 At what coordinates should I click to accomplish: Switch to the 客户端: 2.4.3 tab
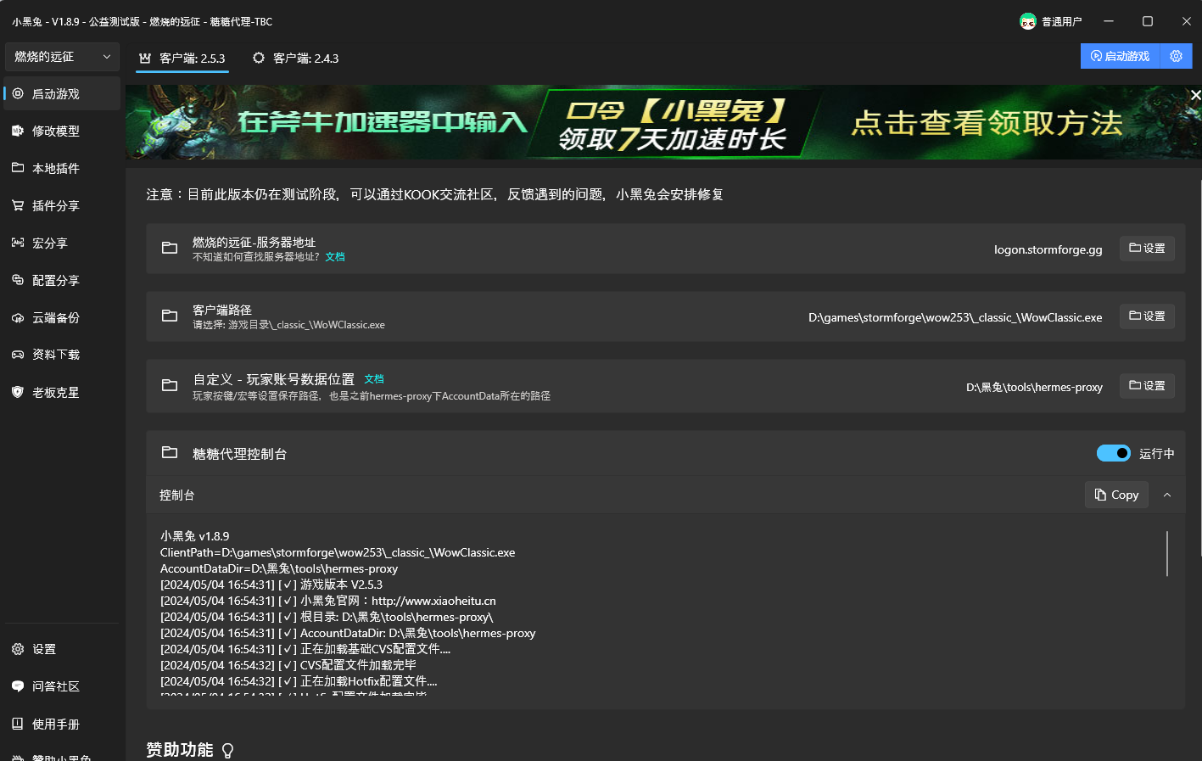(x=296, y=59)
